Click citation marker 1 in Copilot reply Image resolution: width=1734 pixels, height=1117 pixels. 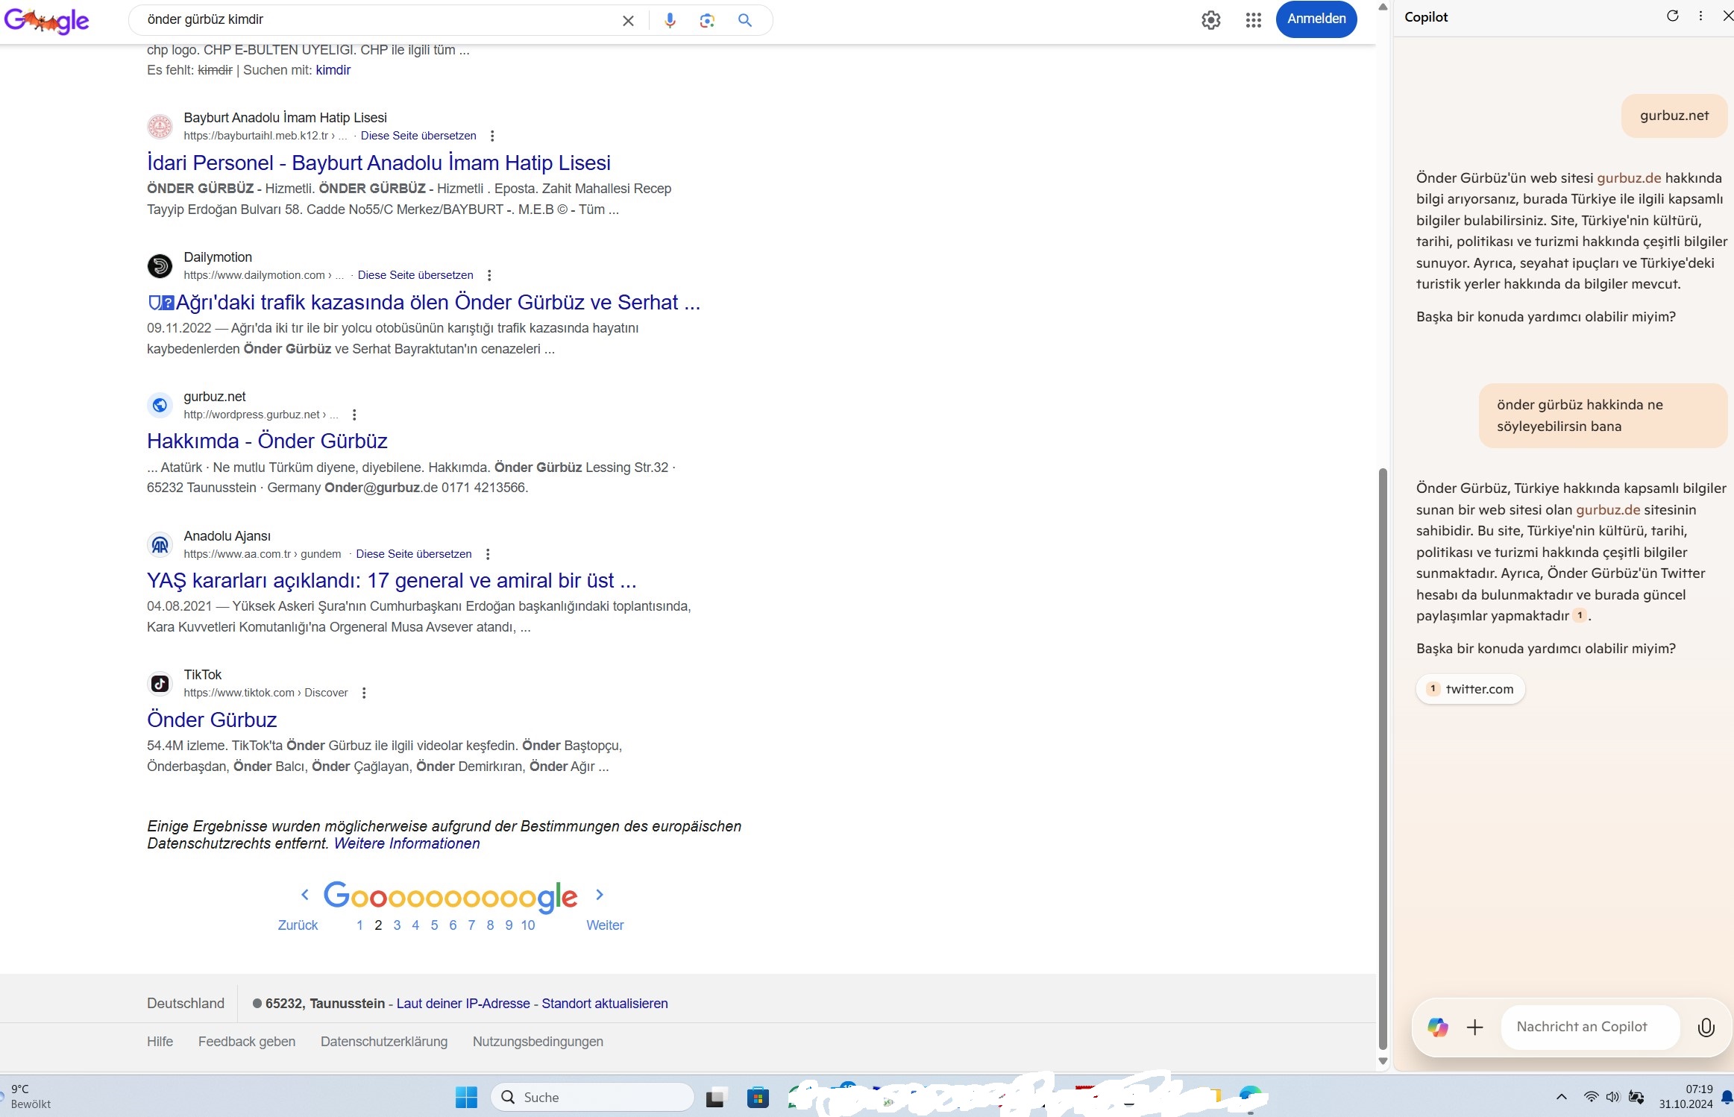click(1580, 615)
